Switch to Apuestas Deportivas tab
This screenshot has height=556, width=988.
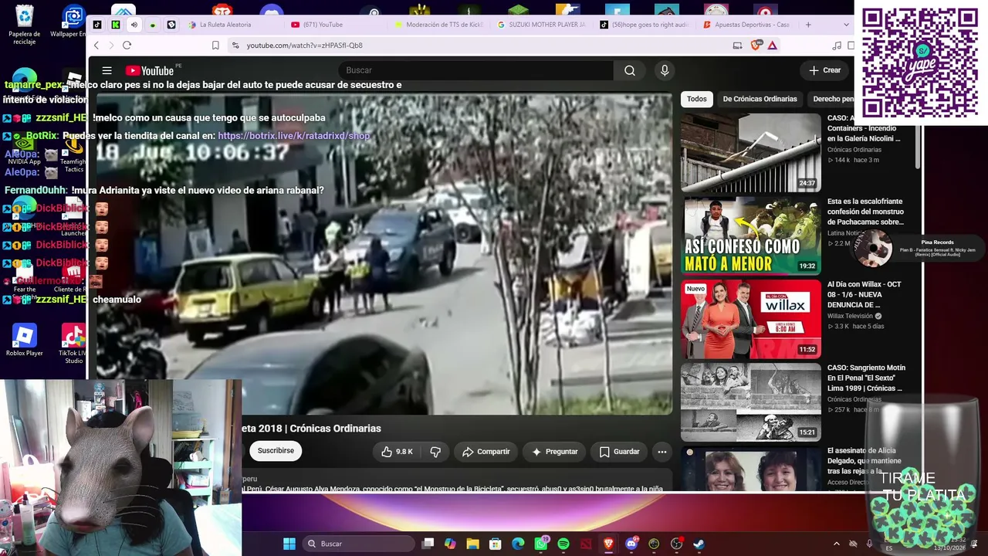pos(746,25)
